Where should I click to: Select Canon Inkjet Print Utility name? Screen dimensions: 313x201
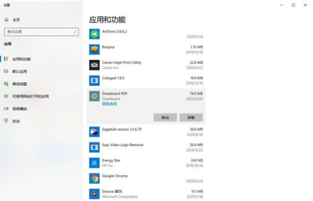point(121,63)
